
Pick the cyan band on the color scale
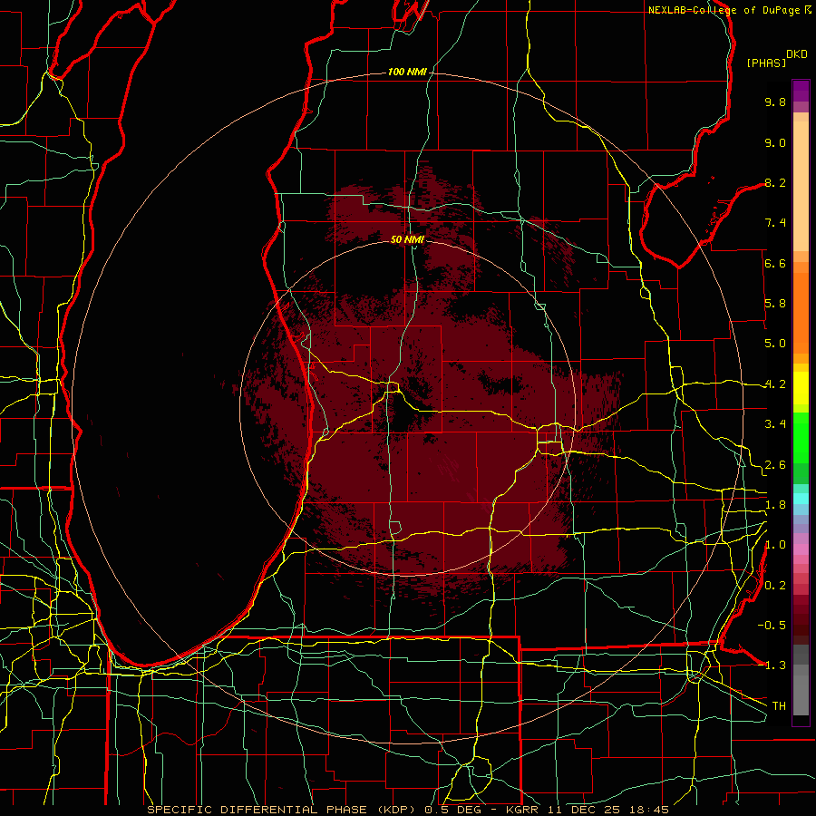[801, 499]
